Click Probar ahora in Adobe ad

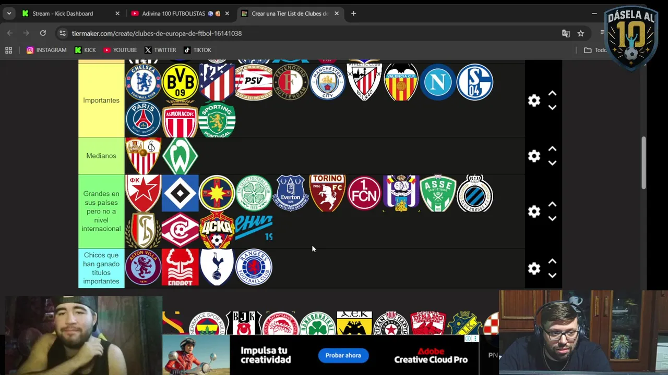343,355
